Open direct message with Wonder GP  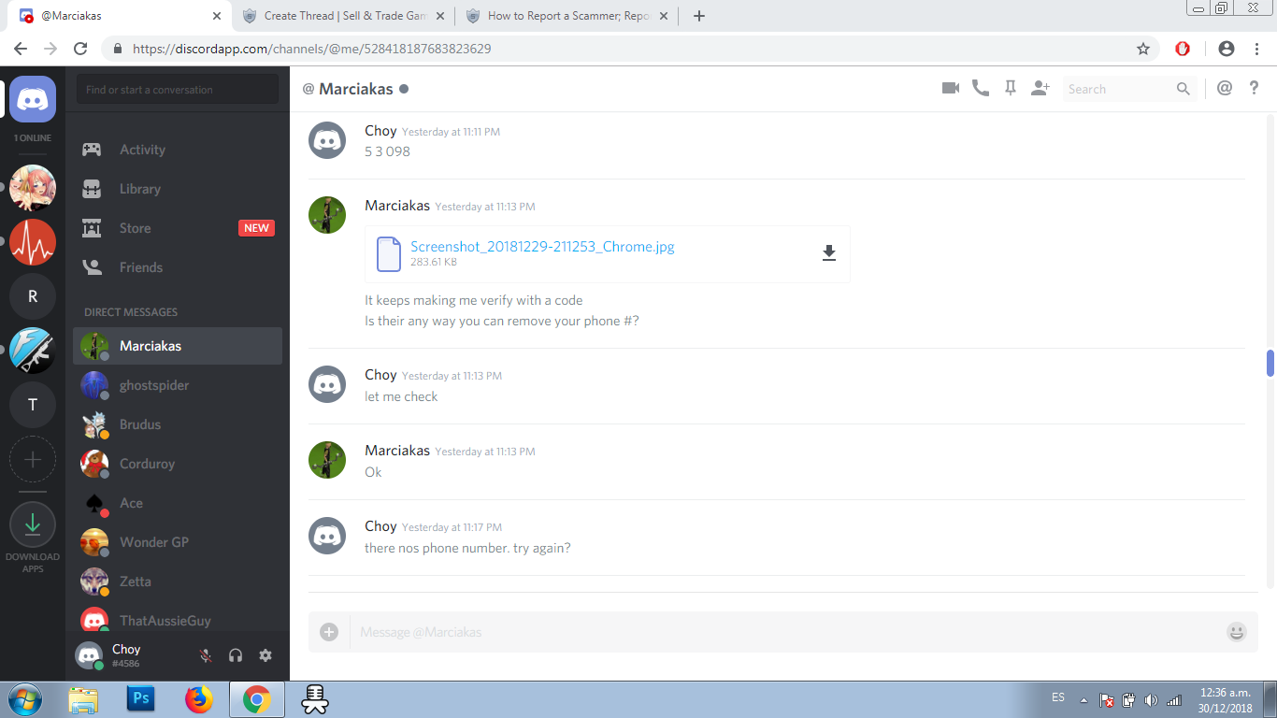178,542
